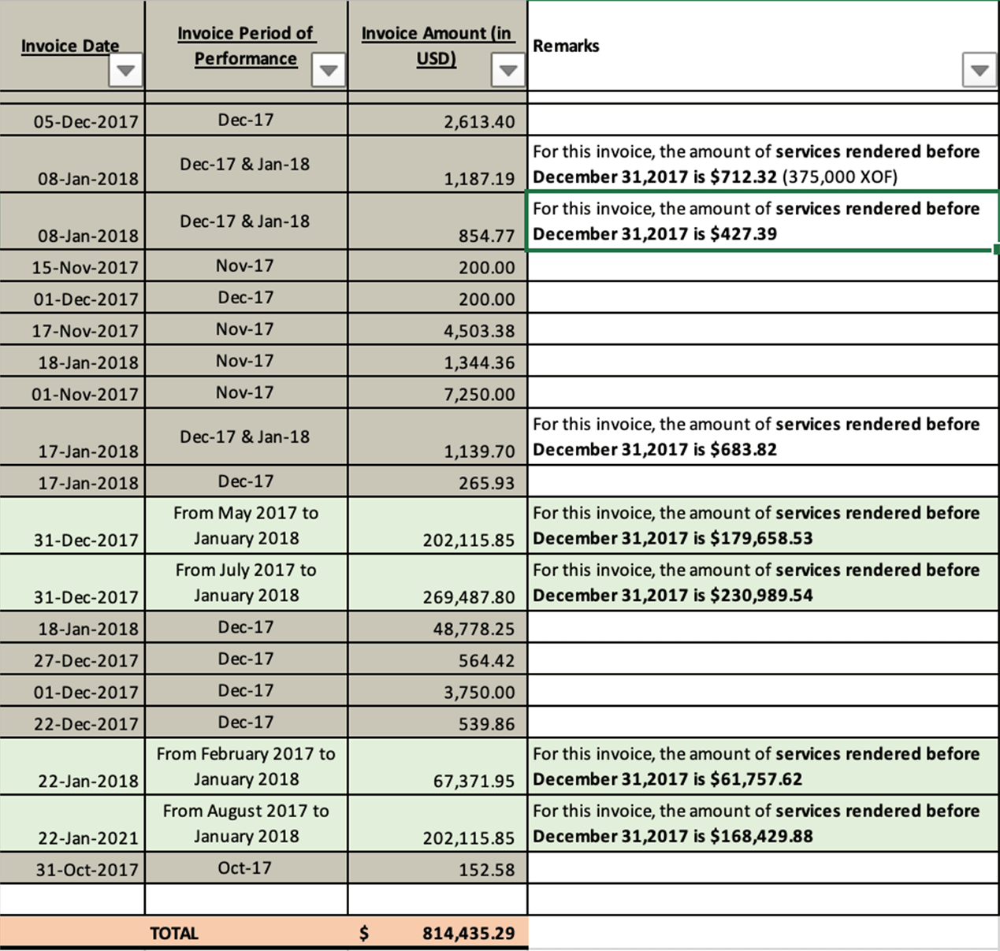The image size is (1000, 951).
Task: Select the total amount 814,435.29
Action: coord(437,933)
